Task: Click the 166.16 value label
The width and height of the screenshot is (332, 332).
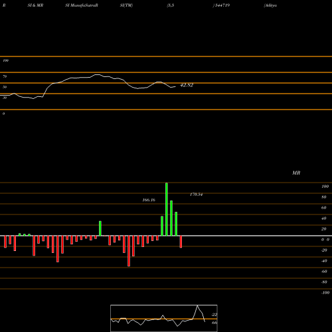Action: pos(149,200)
